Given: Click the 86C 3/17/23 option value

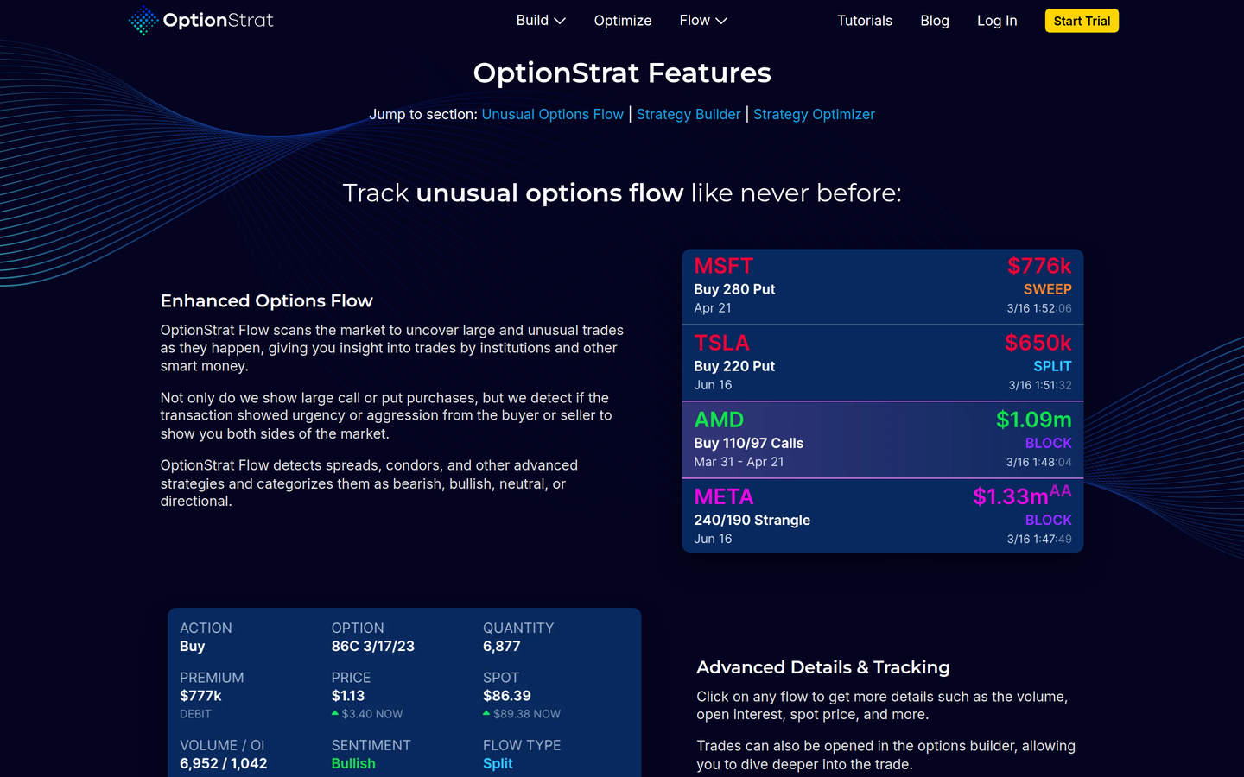Looking at the screenshot, I should coord(373,646).
